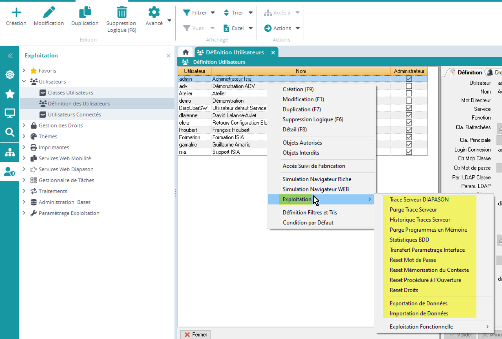
Task: Toggle Administrateur checkbox for isia user
Action: pyautogui.click(x=409, y=152)
